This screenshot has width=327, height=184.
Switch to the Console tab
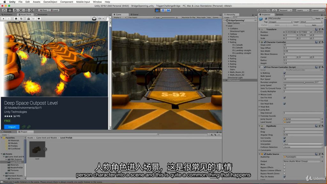click(x=6, y=132)
